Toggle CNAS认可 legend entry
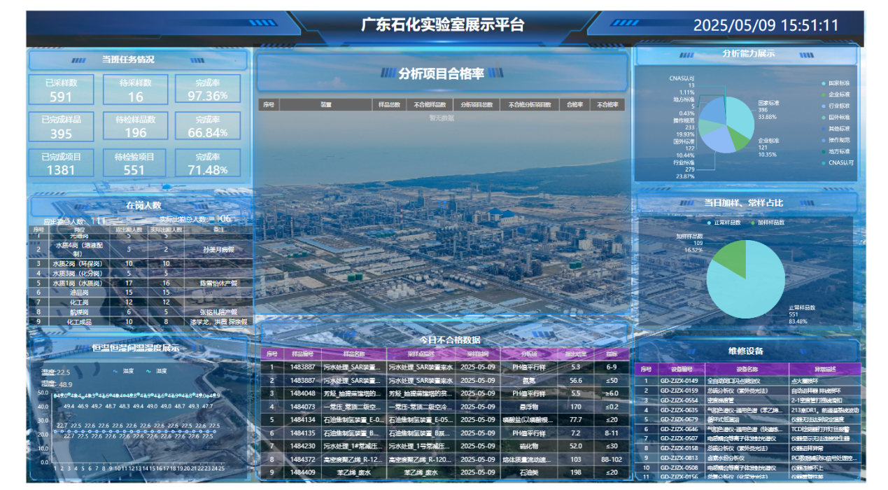This screenshot has height=490, width=888. (823, 163)
